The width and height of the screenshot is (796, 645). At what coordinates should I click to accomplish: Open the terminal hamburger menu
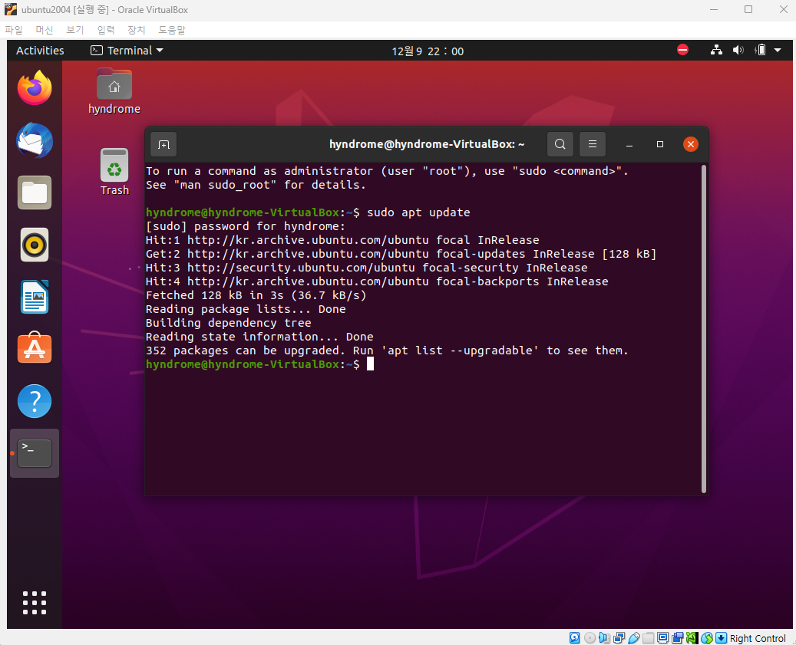[x=593, y=144]
